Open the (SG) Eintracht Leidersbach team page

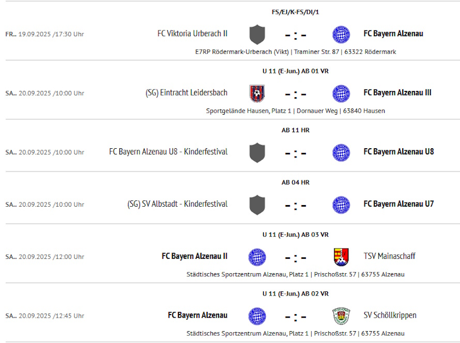(187, 93)
